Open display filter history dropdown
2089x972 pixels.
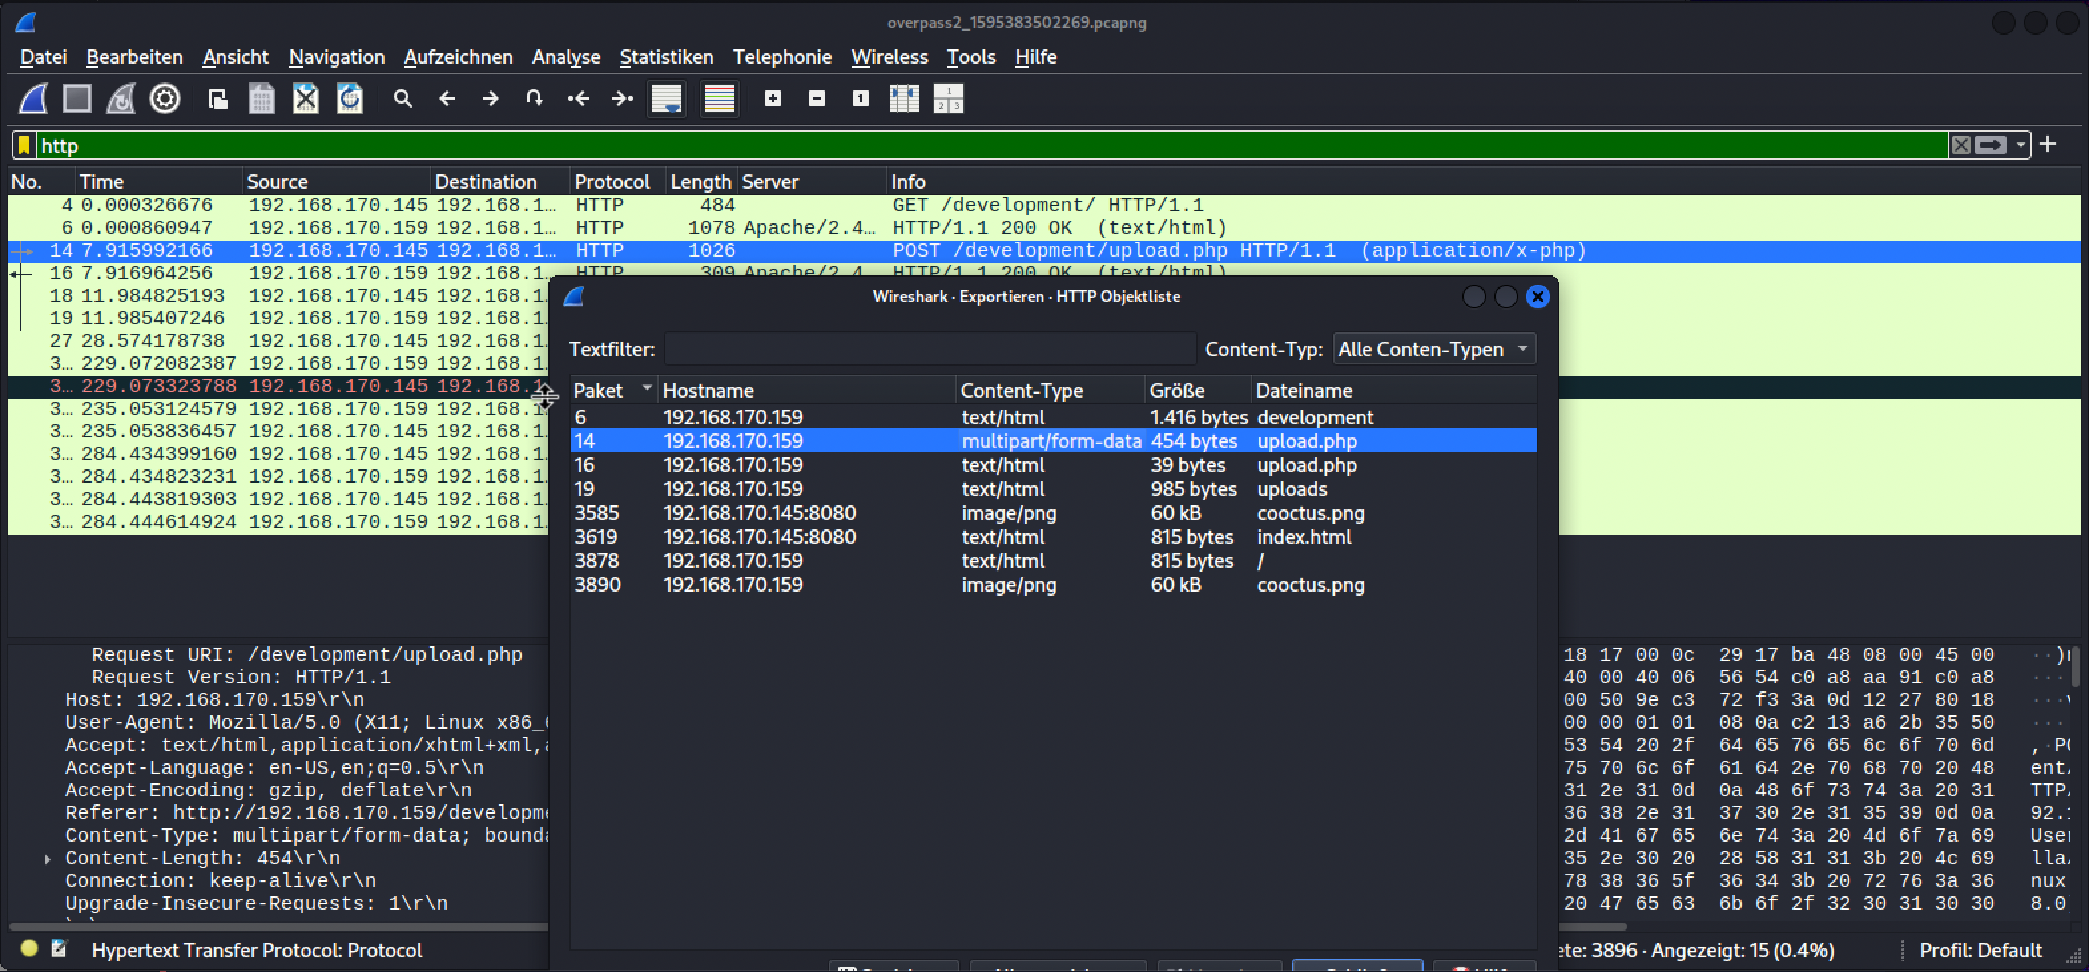coord(2020,145)
